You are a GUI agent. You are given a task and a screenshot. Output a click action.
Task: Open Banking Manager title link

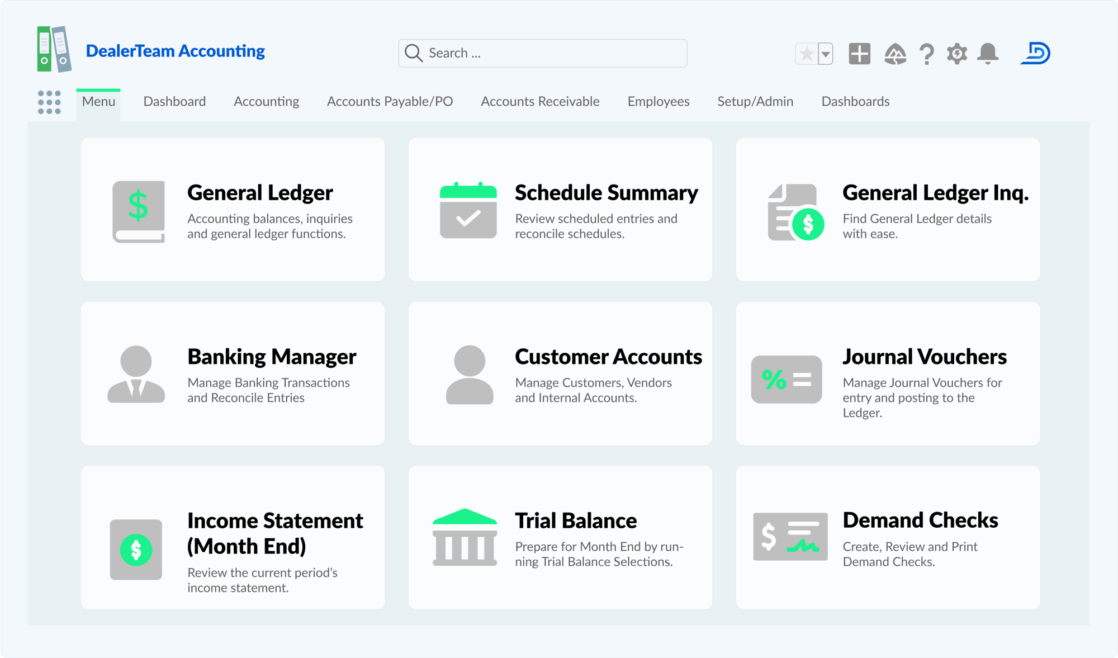coord(272,357)
